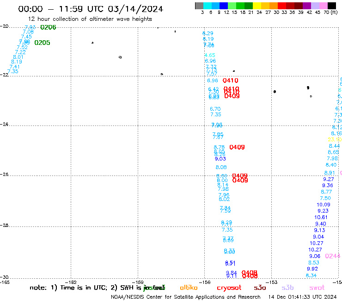Click the black swatch at legend end
The image size is (342, 301).
tap(332, 6)
